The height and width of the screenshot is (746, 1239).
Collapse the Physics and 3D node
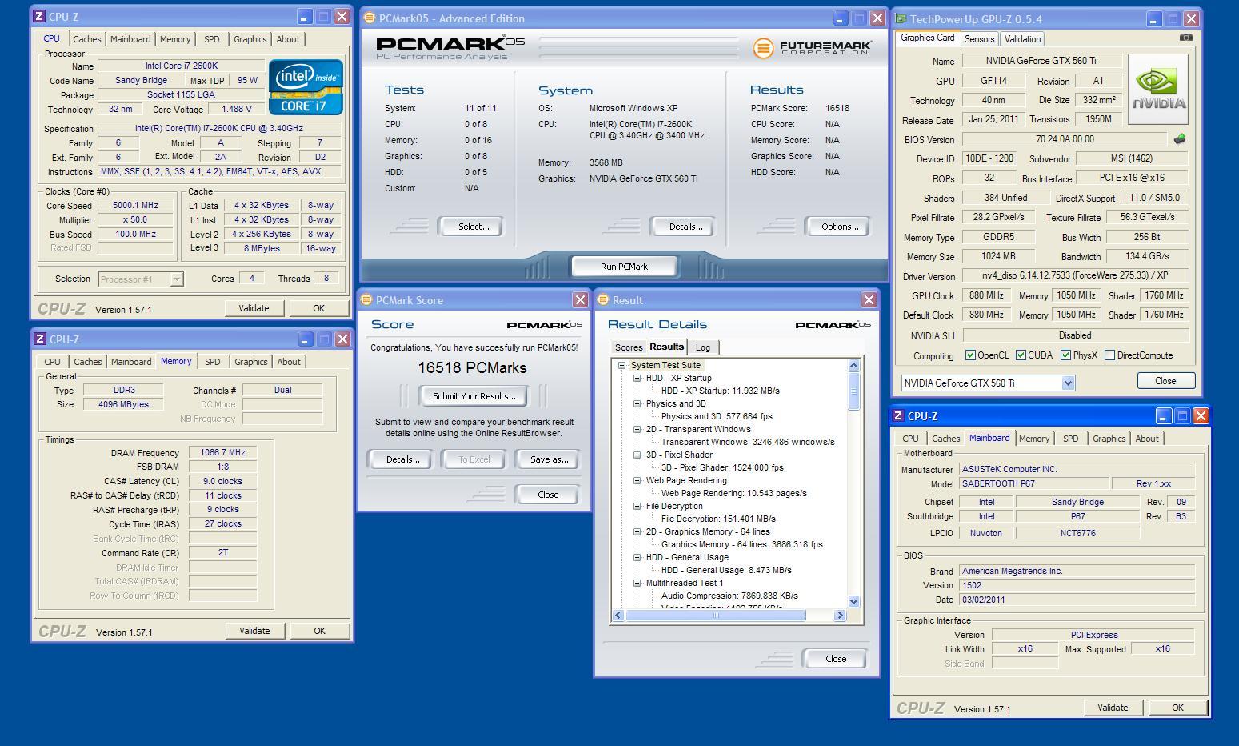[x=637, y=403]
